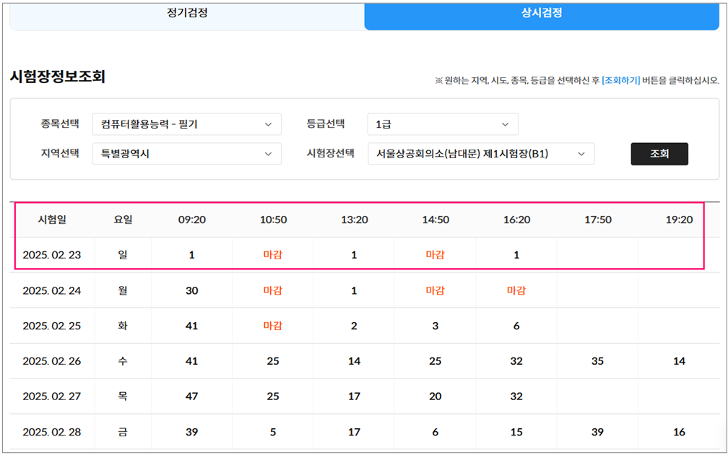Click seat count 17 for 02. 28 at 13:20
Screen dimensions: 728x455
[354, 432]
